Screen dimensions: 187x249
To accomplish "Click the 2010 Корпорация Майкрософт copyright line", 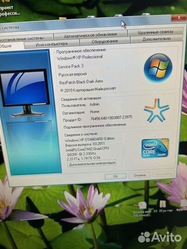I will click(x=88, y=90).
